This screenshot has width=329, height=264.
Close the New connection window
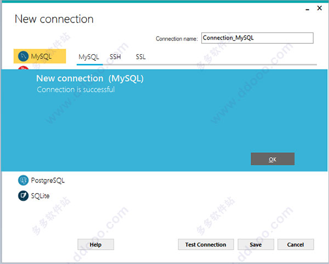tap(320, 8)
